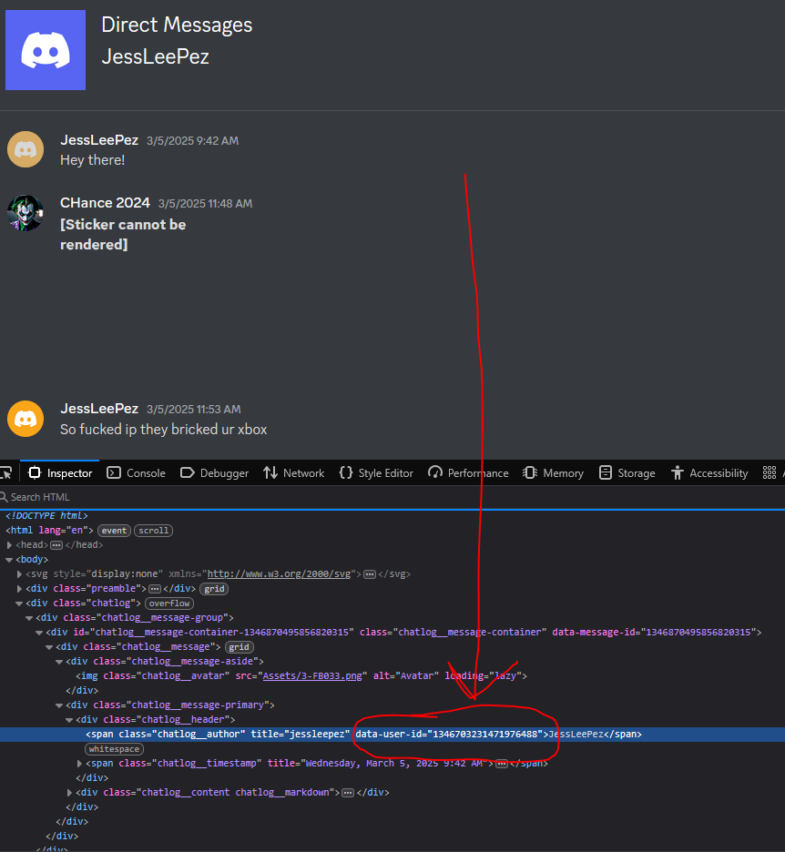Open the grid-shaped icon after the Accessibility tab
The width and height of the screenshot is (785, 852).
pyautogui.click(x=770, y=472)
